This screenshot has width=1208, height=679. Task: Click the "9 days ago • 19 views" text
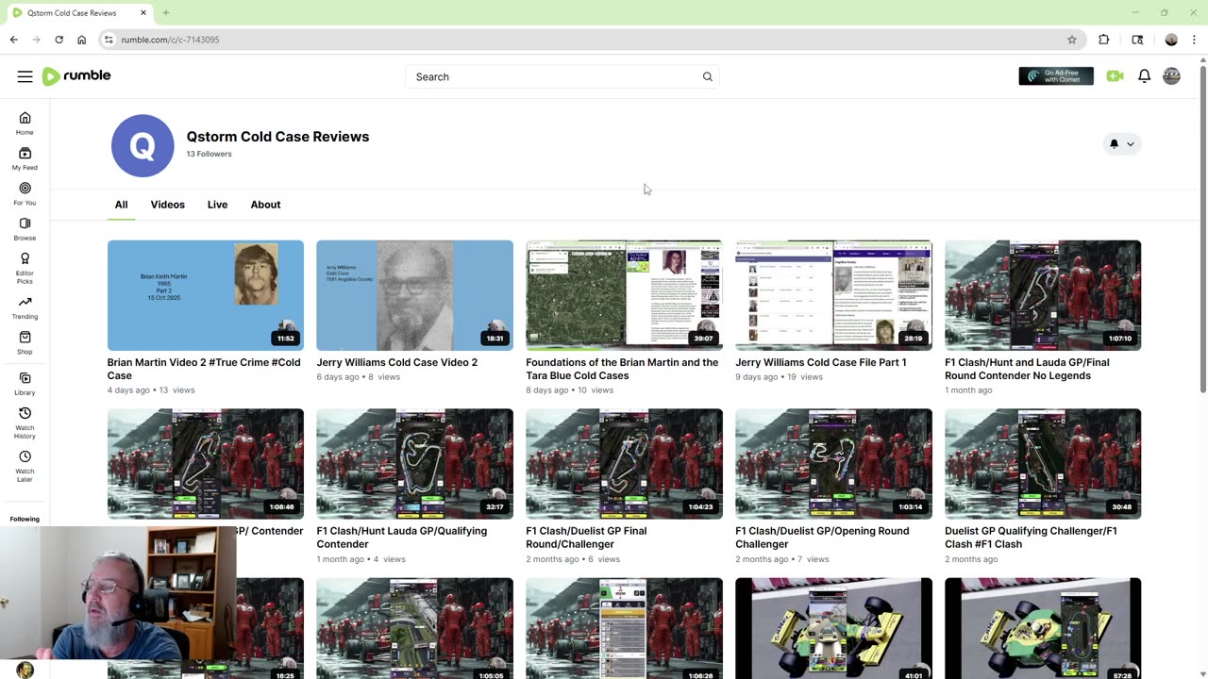click(x=779, y=376)
